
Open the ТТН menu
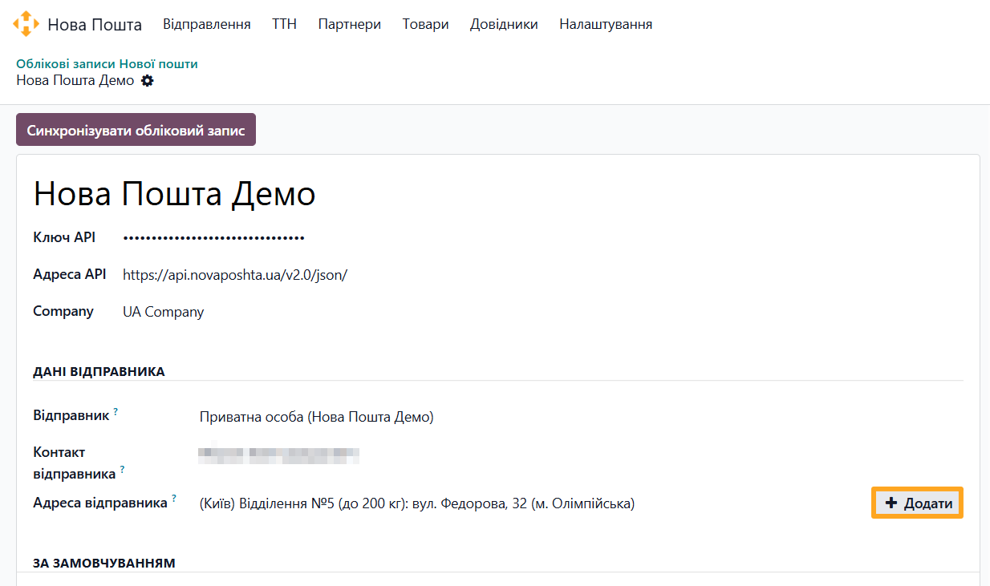point(284,24)
